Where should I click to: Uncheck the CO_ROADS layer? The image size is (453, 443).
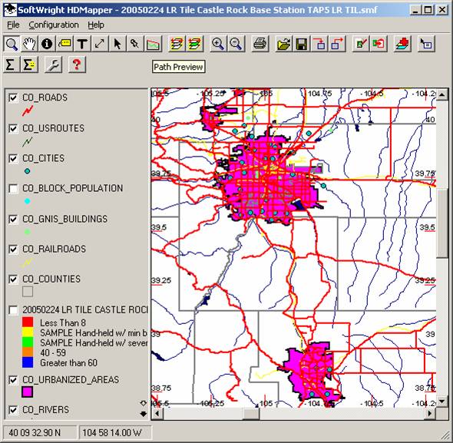pyautogui.click(x=13, y=98)
